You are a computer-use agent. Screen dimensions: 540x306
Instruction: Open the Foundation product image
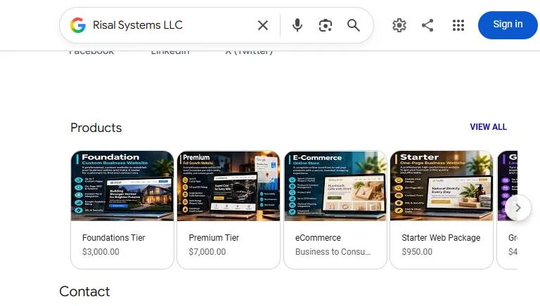tap(122, 186)
